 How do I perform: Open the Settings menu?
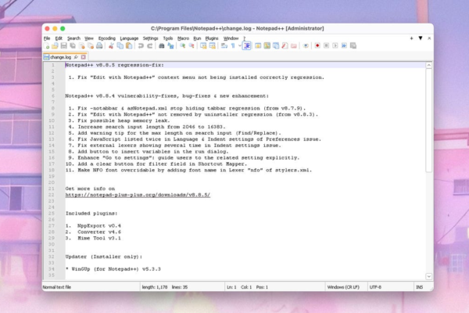point(150,38)
